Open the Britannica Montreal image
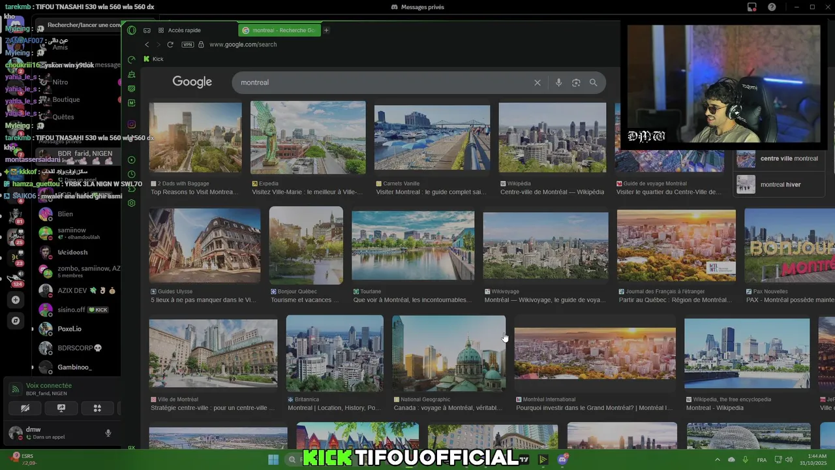 point(335,353)
